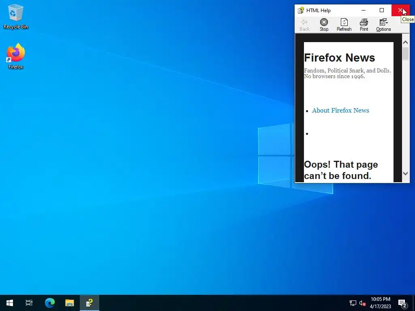Launch Microsoft Edge from the taskbar

point(50,303)
